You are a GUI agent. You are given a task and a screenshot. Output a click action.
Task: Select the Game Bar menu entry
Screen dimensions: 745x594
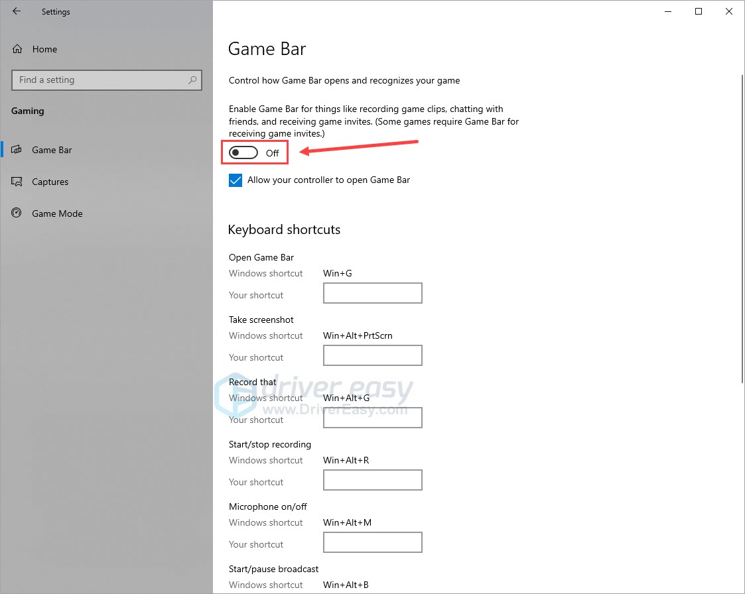pyautogui.click(x=52, y=150)
